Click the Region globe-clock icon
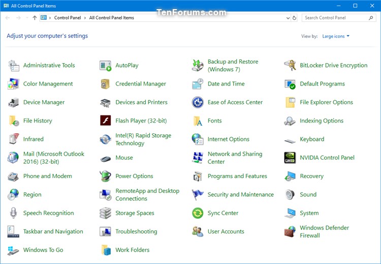This screenshot has width=381, height=264. click(13, 195)
